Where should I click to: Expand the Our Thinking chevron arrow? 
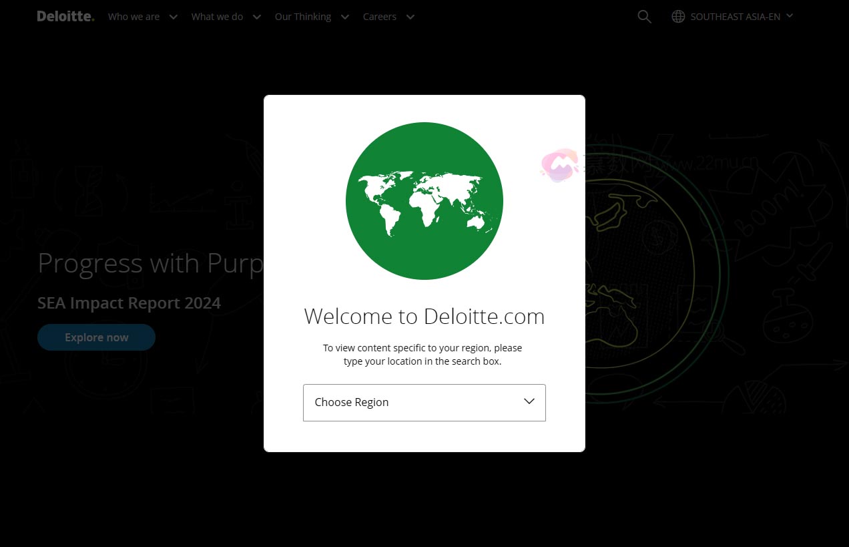pyautogui.click(x=345, y=17)
